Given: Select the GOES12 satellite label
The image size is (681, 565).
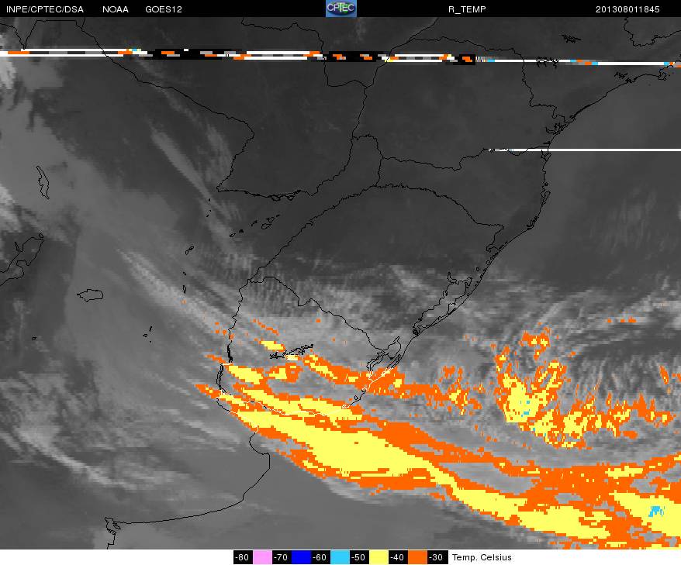Looking at the screenshot, I should tap(164, 9).
